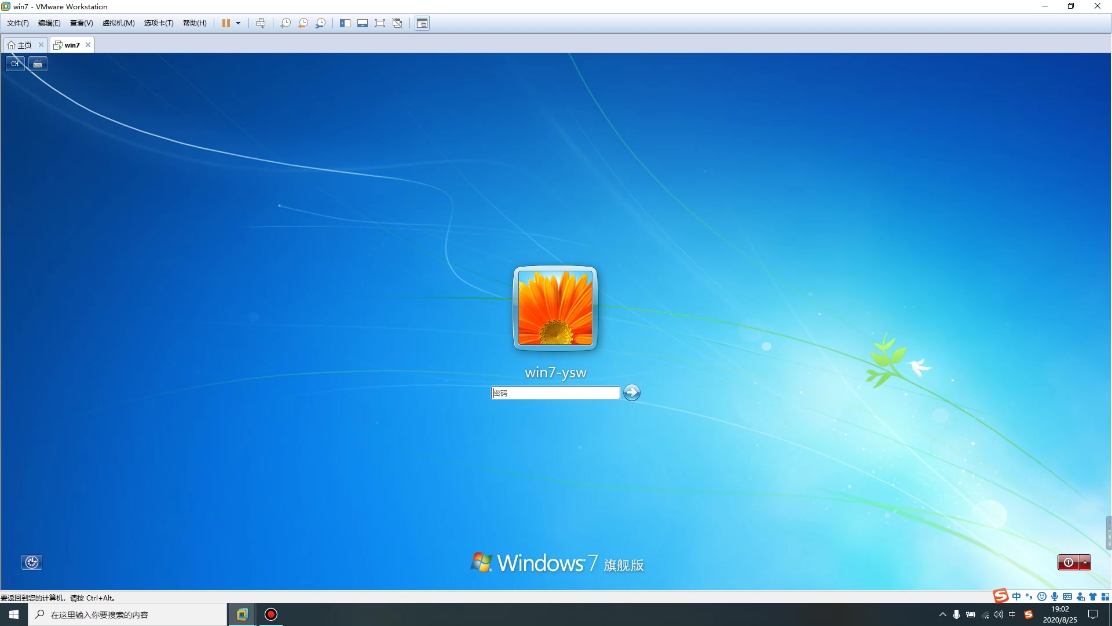Start Sogou voice input microphone
The height and width of the screenshot is (626, 1112).
point(1055,596)
